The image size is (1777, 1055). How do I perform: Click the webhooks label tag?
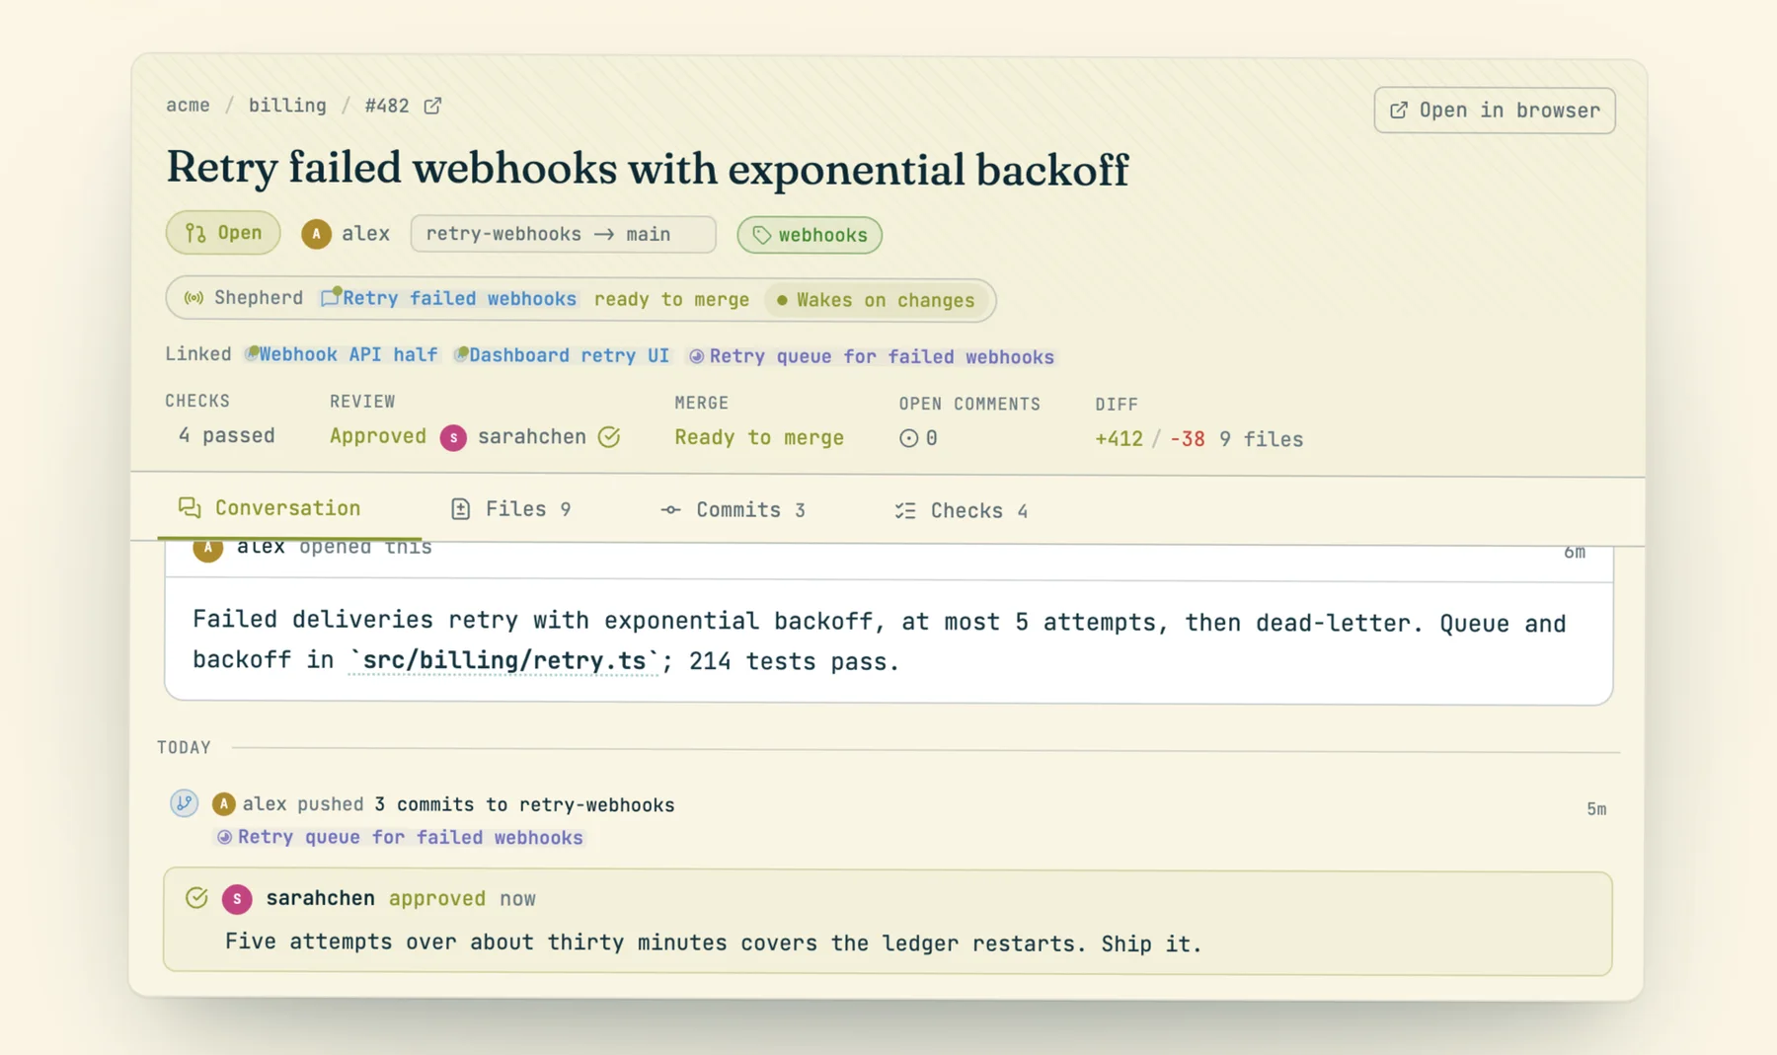(810, 235)
